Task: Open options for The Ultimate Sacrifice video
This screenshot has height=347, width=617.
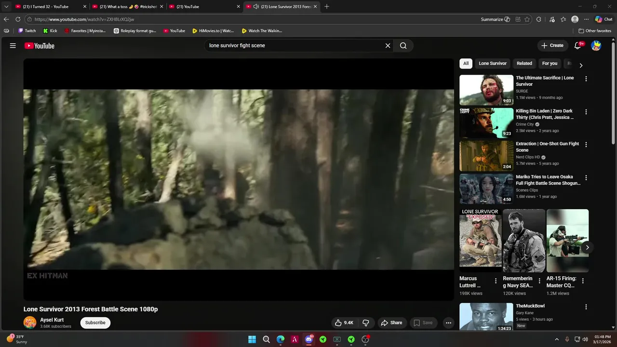Action: coord(586,79)
